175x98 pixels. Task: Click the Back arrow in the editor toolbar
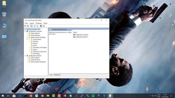pos(25,26)
